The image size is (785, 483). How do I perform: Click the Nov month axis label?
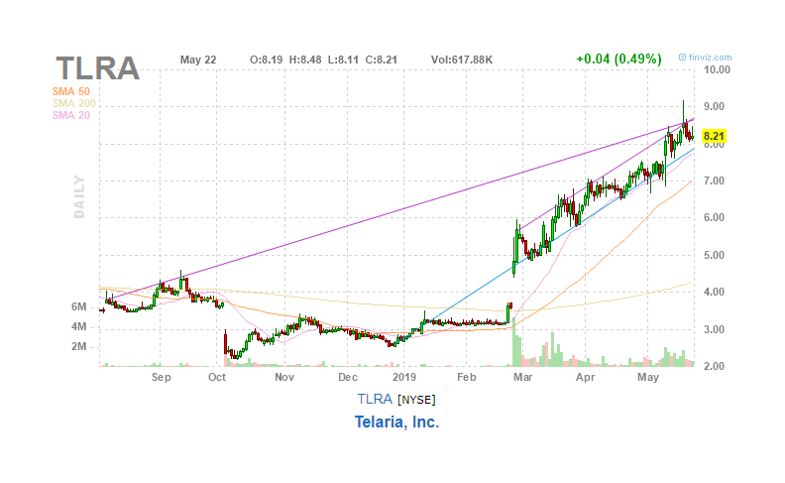(x=284, y=377)
